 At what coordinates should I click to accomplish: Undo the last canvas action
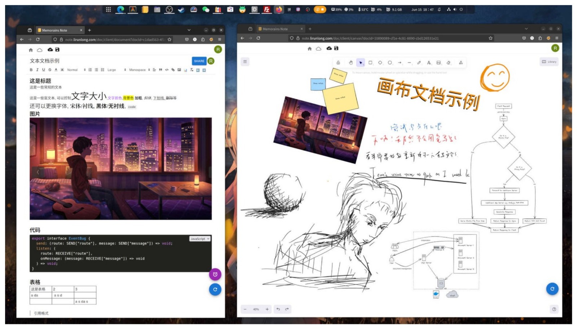point(278,309)
